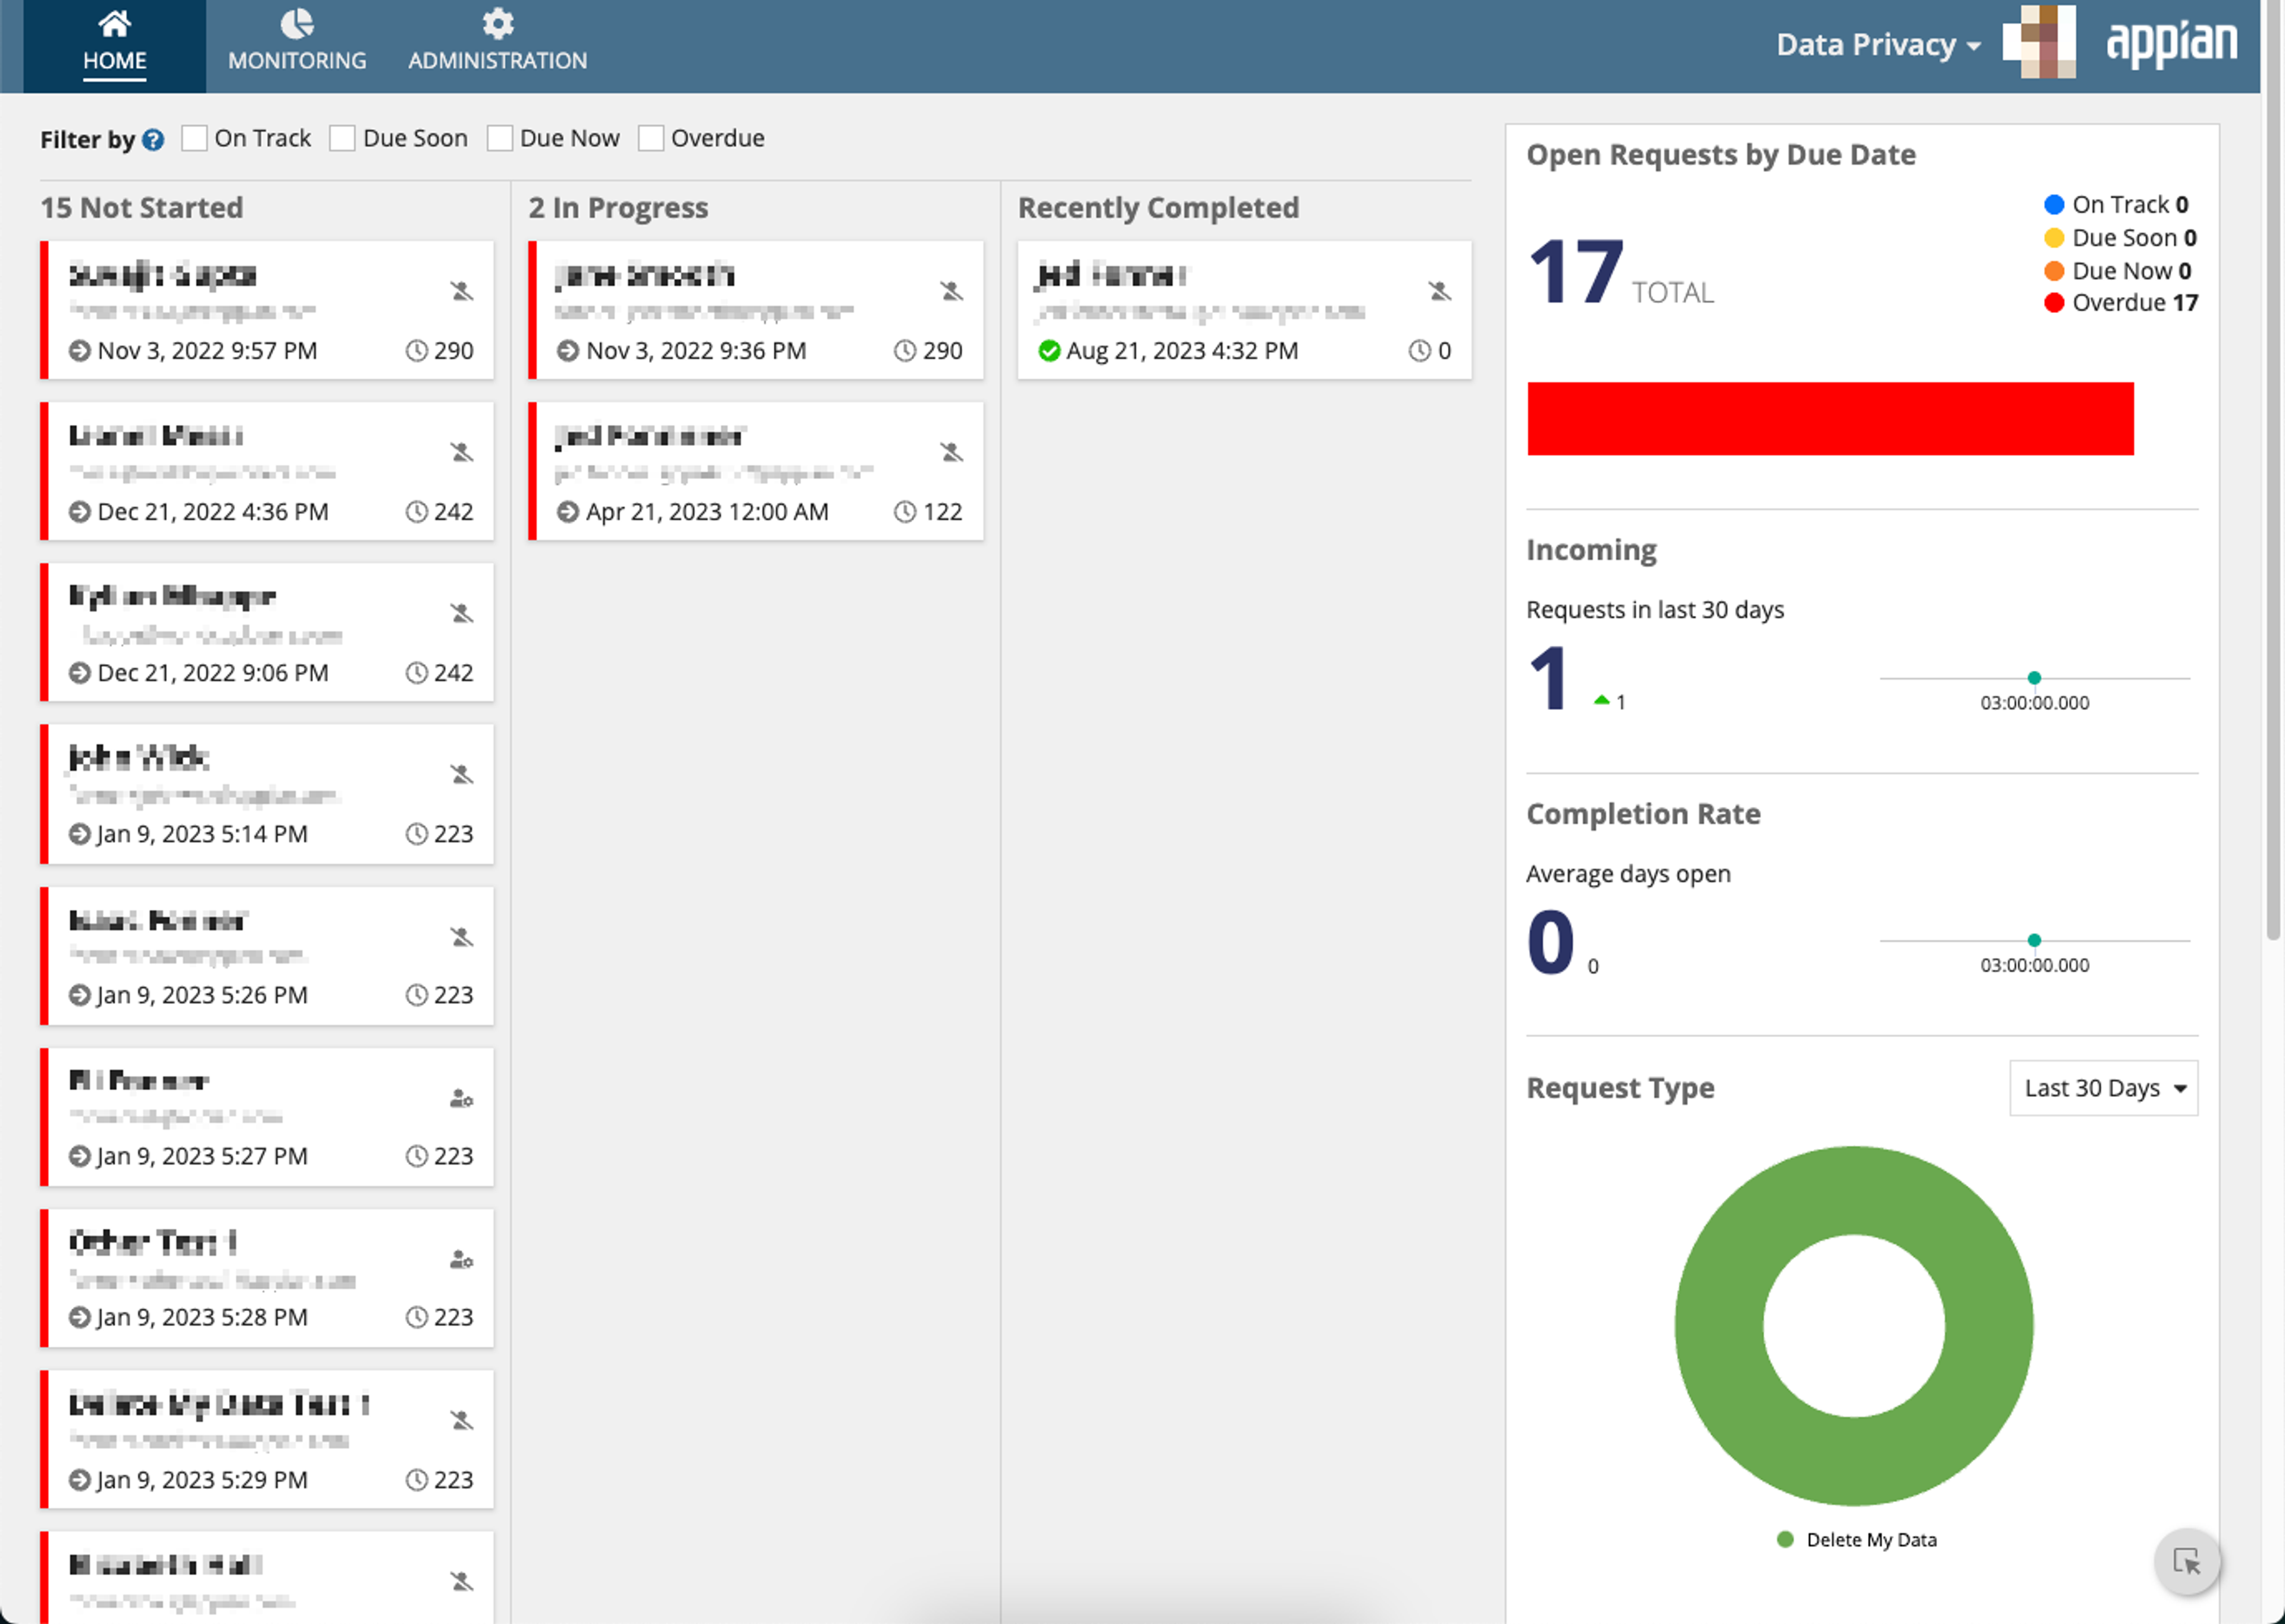Screen dimensions: 2285x1624
Task: Click the Incoming sparkline data point
Action: pyautogui.click(x=2034, y=678)
